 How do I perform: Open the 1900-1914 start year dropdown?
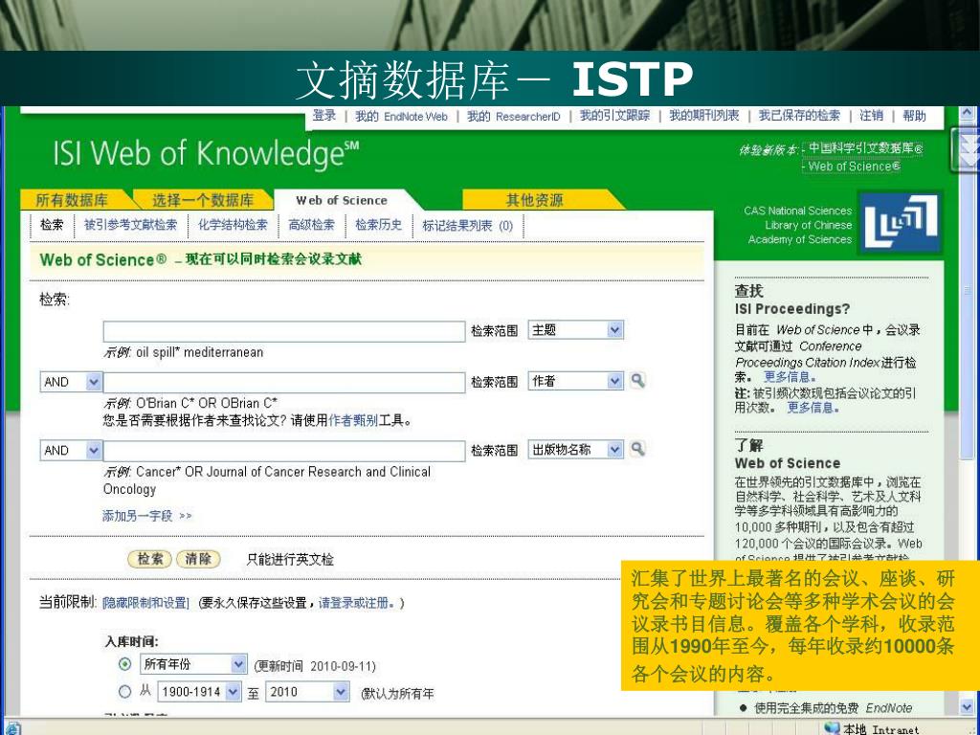tap(233, 691)
